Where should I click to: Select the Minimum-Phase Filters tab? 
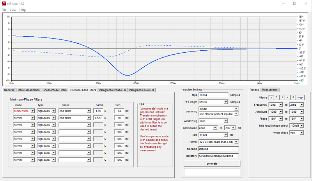click(83, 90)
